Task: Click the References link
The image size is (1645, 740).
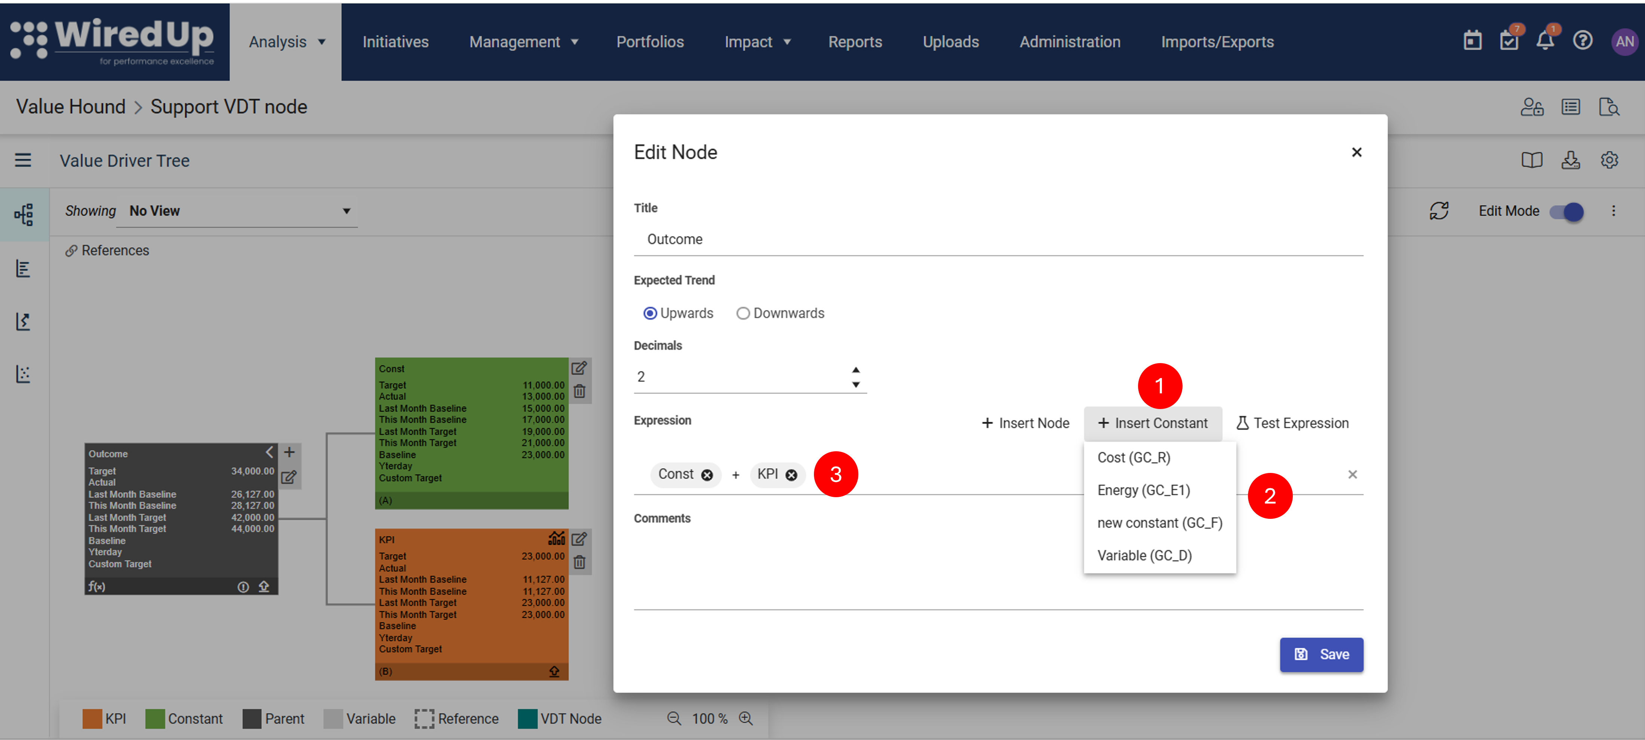Action: (x=107, y=251)
